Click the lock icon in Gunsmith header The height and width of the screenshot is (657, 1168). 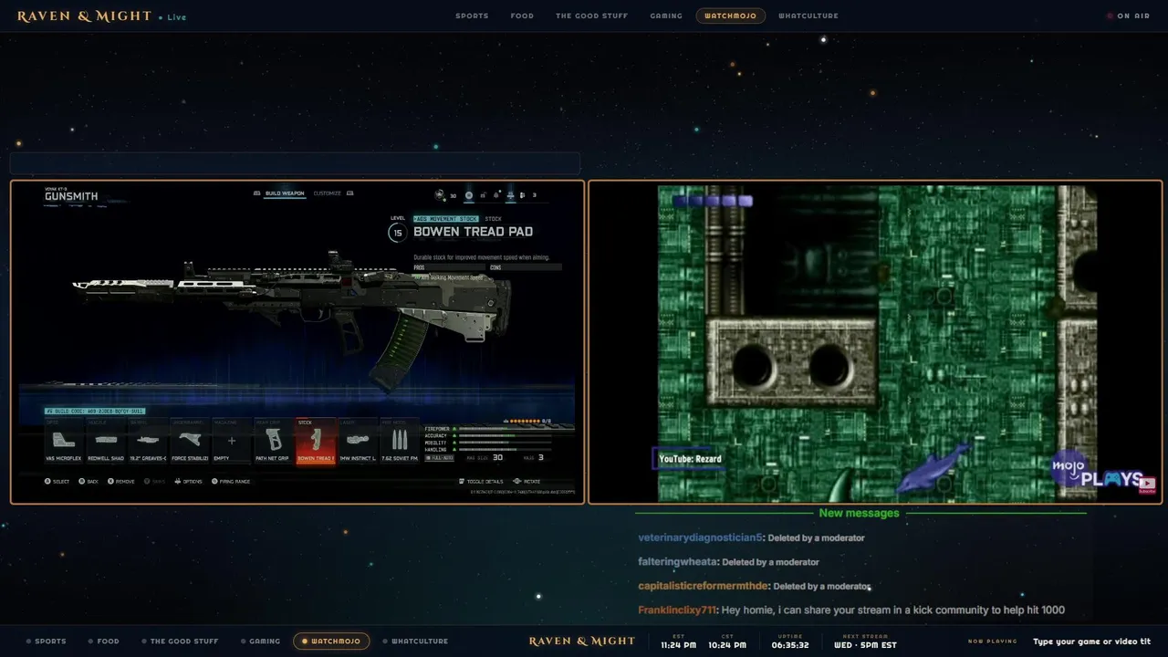483,195
